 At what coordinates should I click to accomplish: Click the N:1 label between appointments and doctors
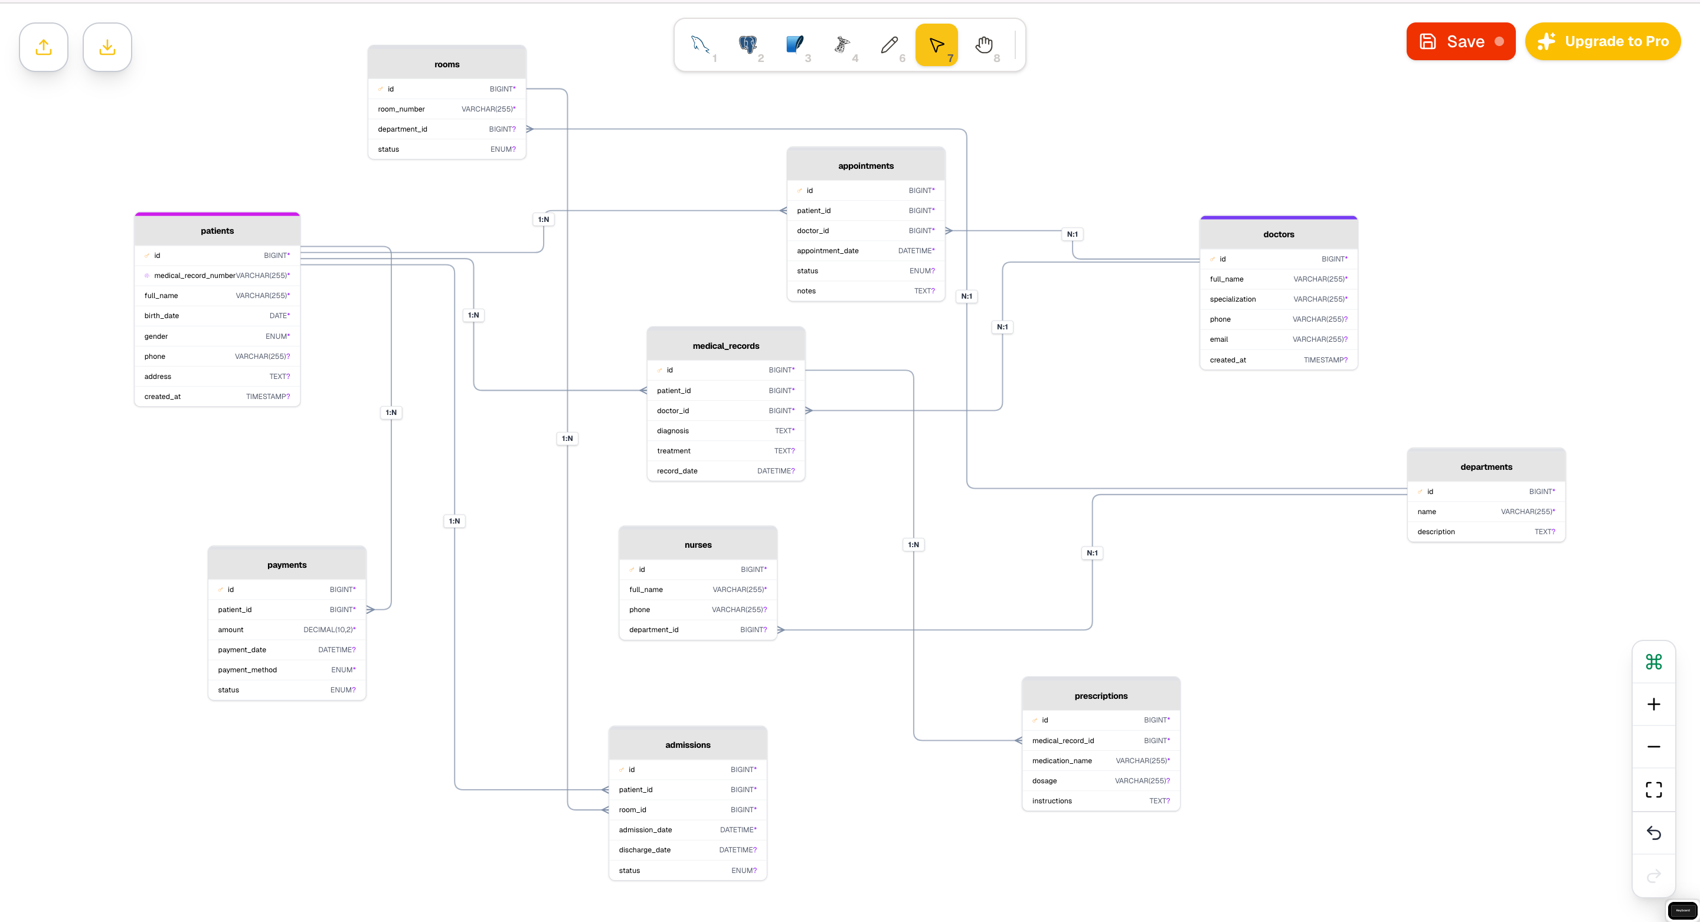tap(1073, 233)
